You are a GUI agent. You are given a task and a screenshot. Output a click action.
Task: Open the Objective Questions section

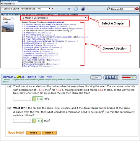tap(32, 56)
